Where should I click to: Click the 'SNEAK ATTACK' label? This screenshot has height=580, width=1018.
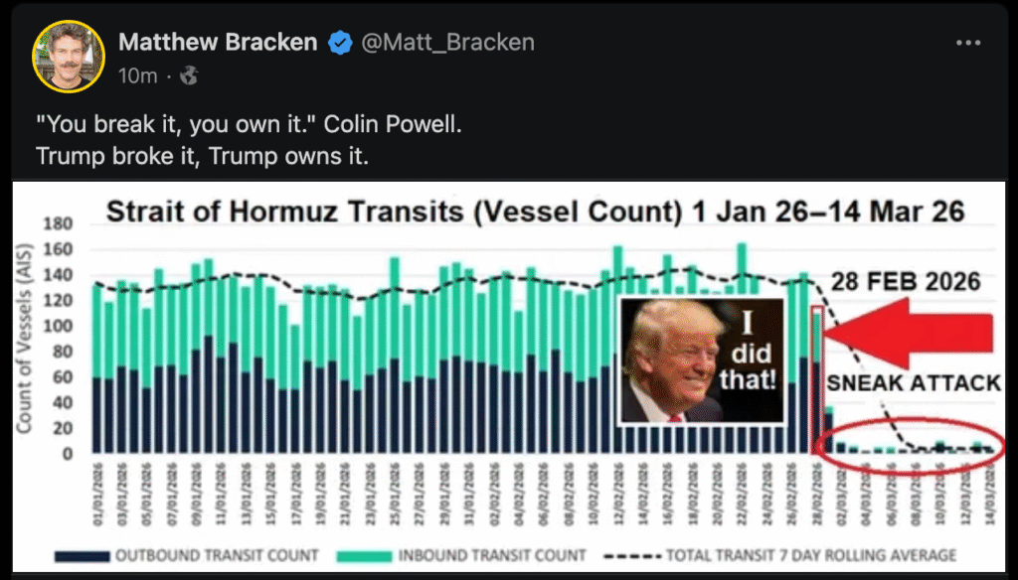pyautogui.click(x=914, y=383)
